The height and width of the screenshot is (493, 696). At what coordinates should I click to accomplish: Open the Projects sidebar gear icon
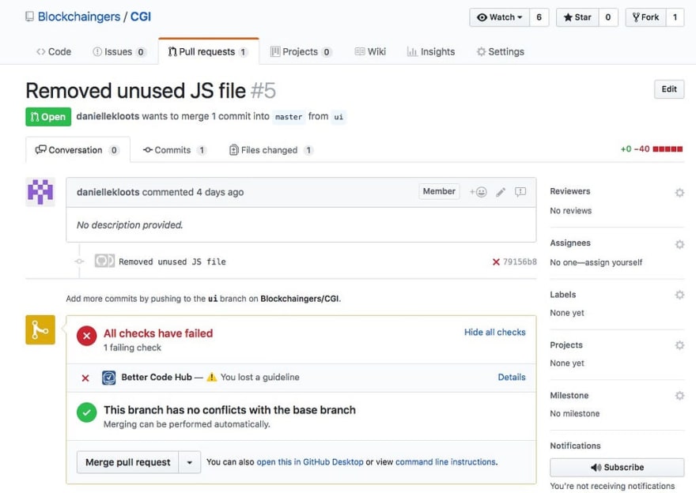click(x=679, y=345)
